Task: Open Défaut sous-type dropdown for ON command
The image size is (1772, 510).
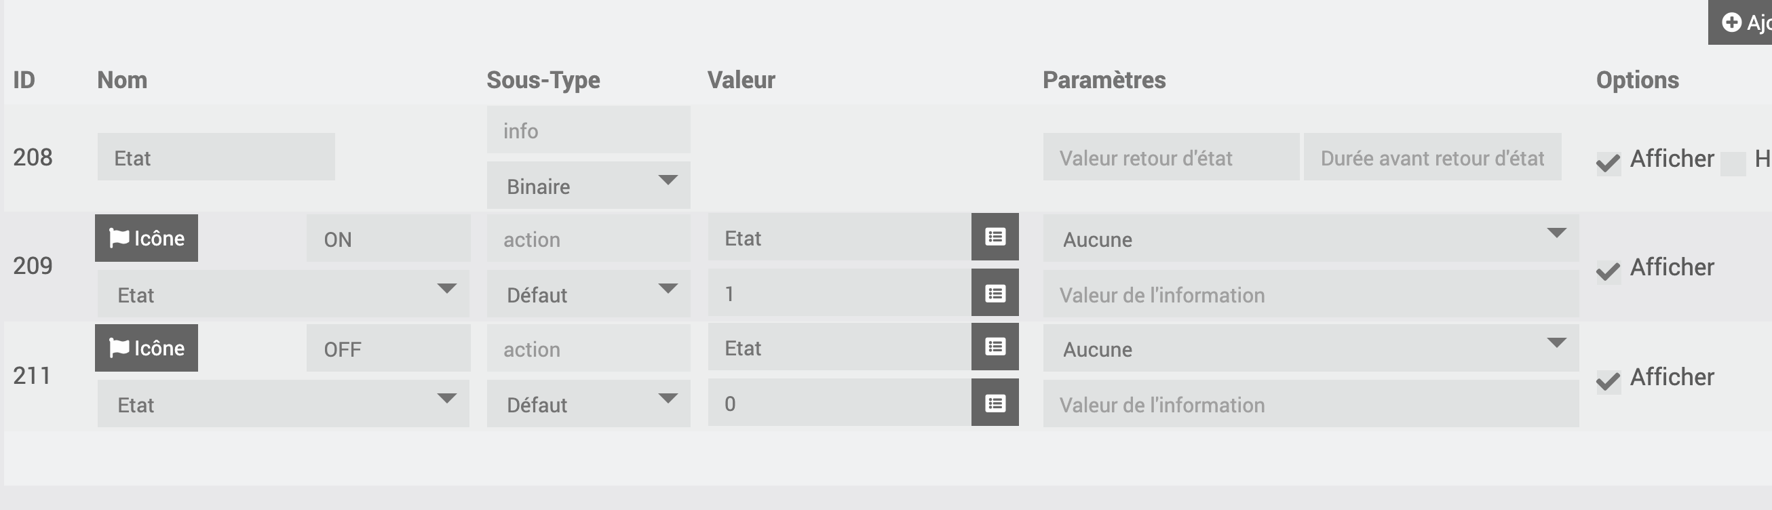Action: 588,294
